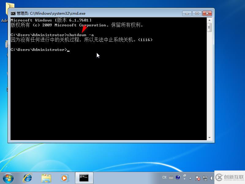245x184 pixels.
Task: Open the Action Center flag icon
Action: 198,178
